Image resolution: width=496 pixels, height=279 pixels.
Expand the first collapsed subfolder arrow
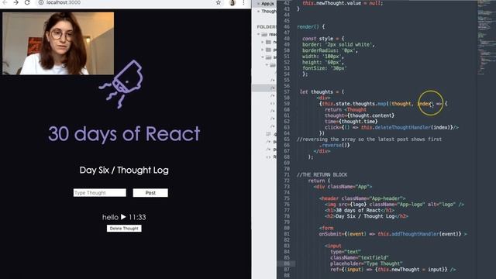click(x=263, y=42)
